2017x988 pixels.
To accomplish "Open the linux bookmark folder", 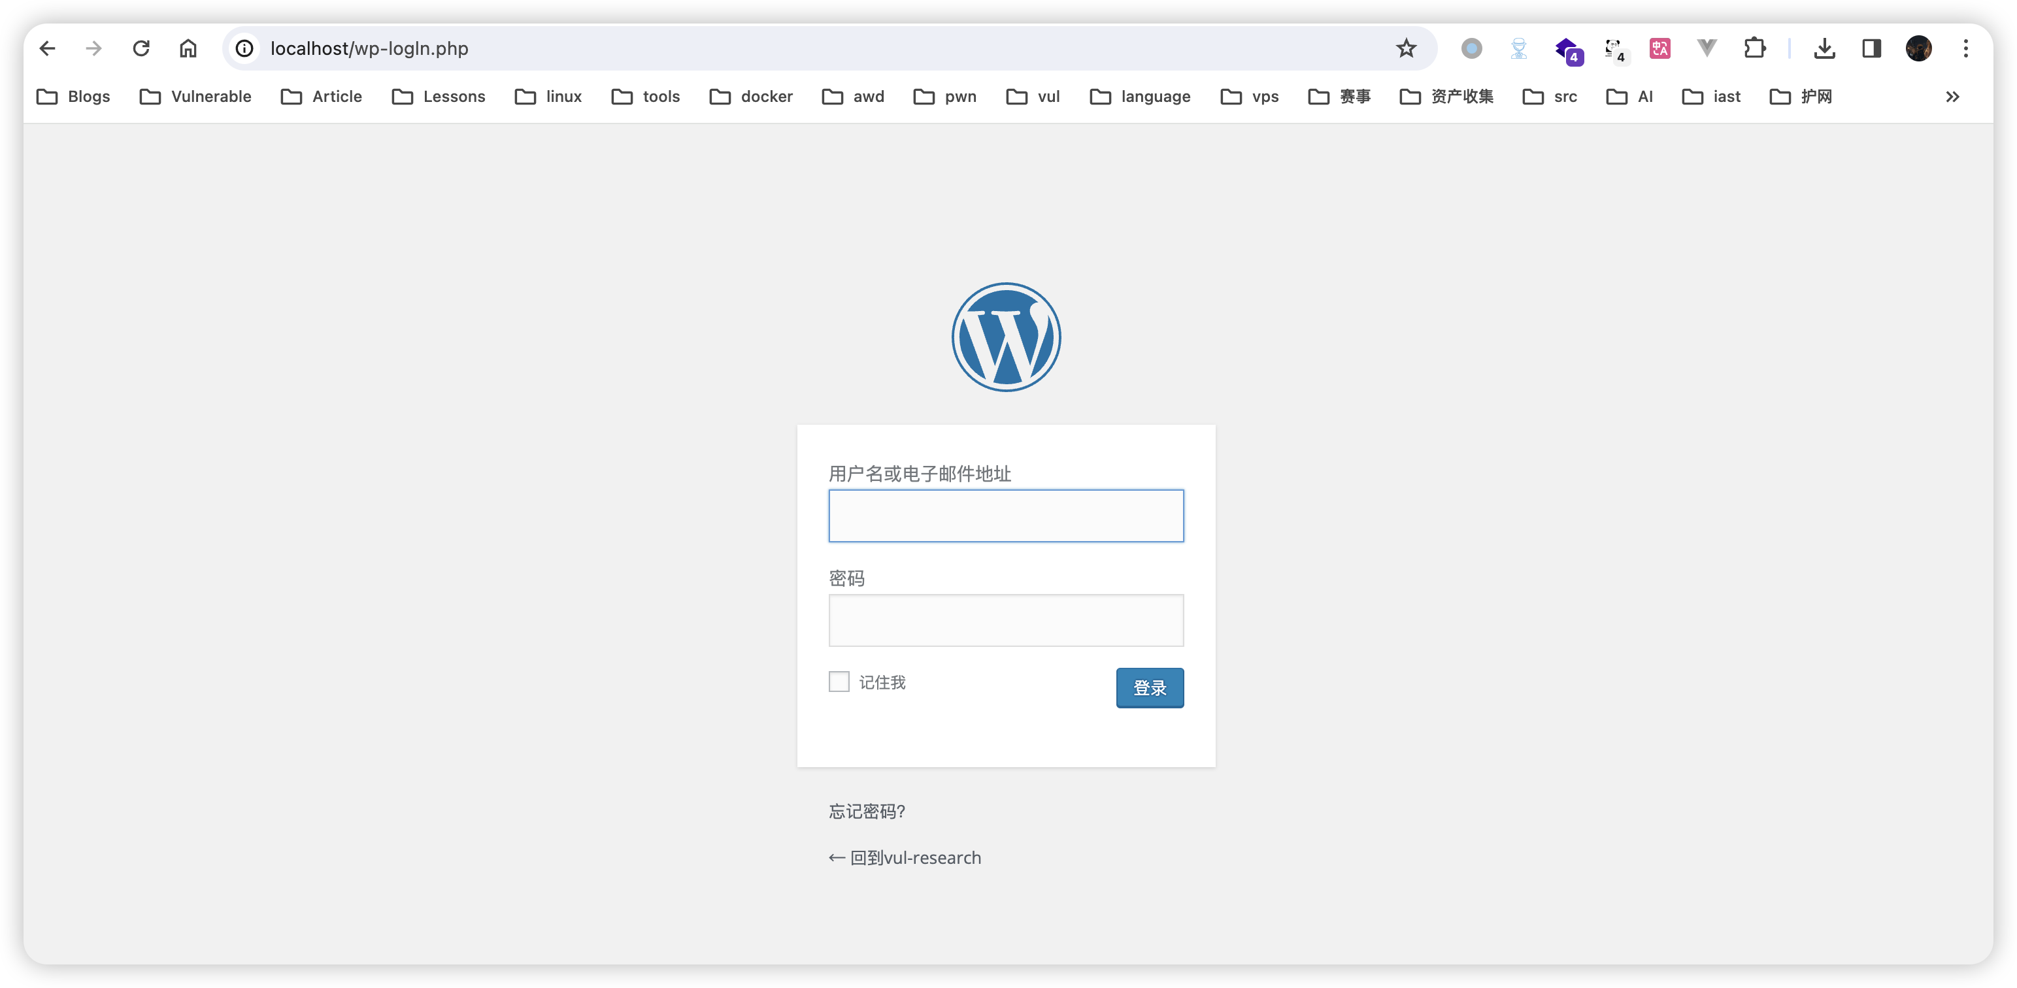I will click(548, 97).
